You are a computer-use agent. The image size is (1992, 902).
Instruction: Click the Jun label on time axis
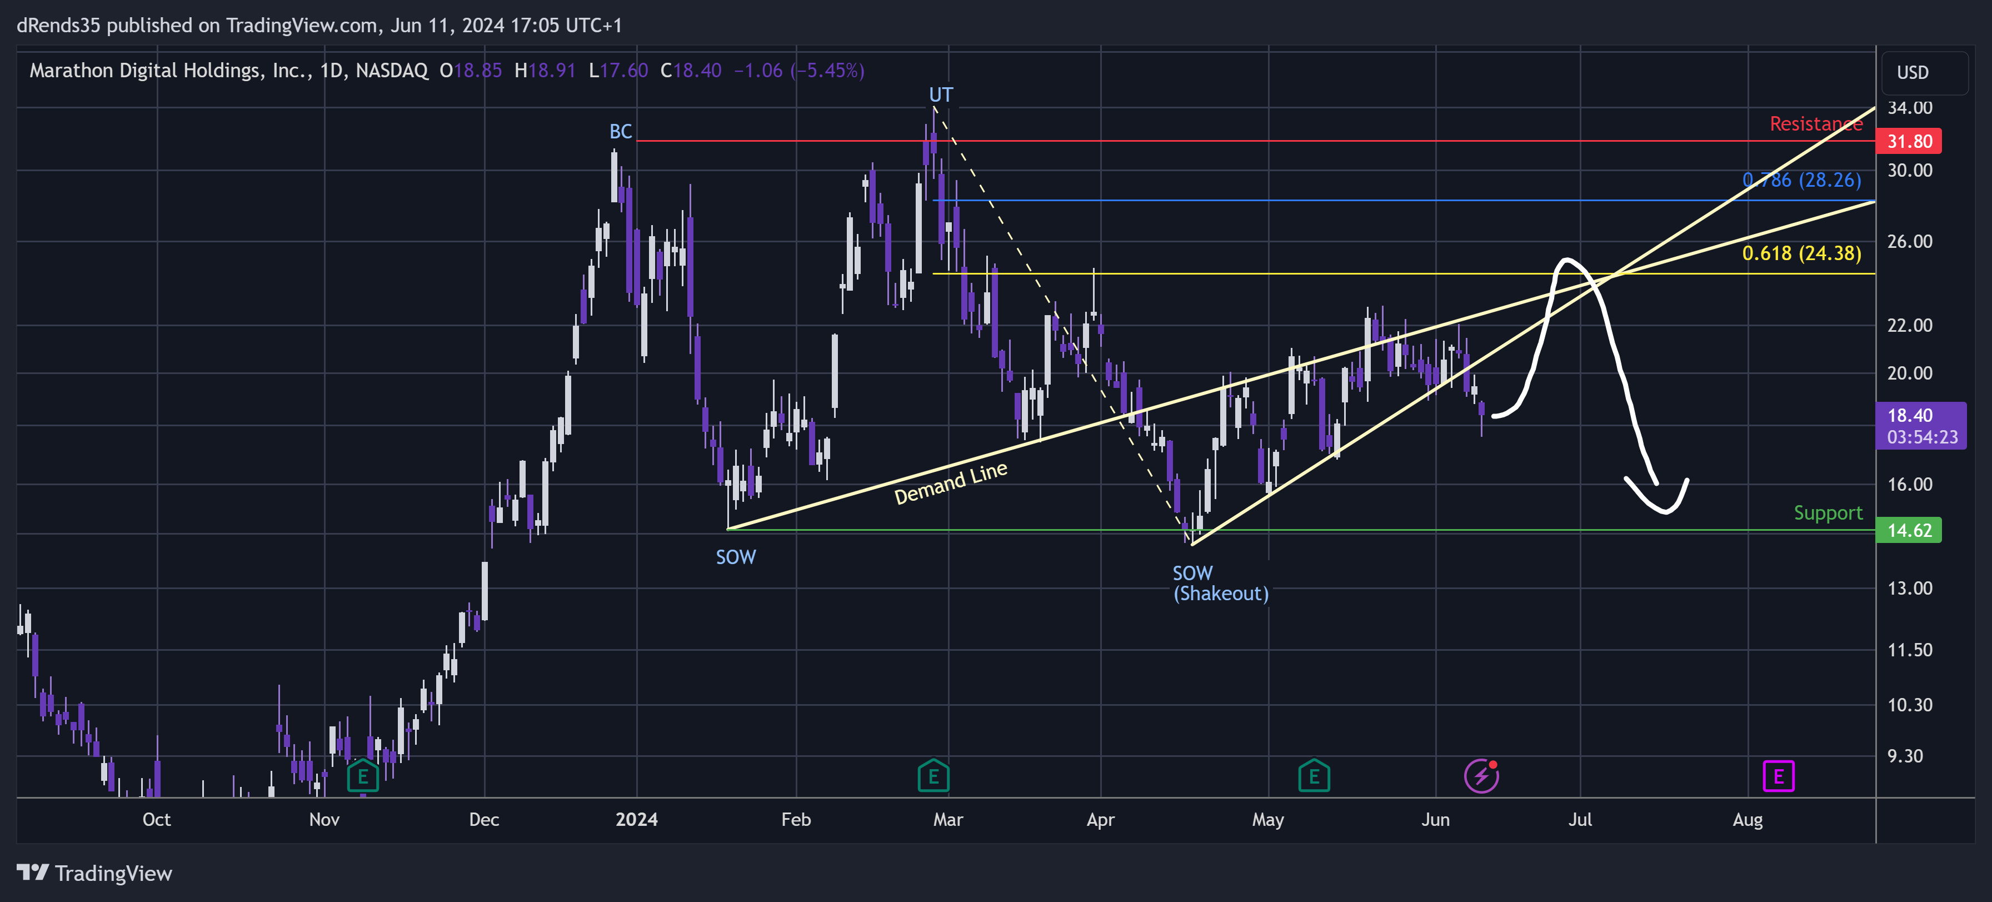[x=1435, y=819]
